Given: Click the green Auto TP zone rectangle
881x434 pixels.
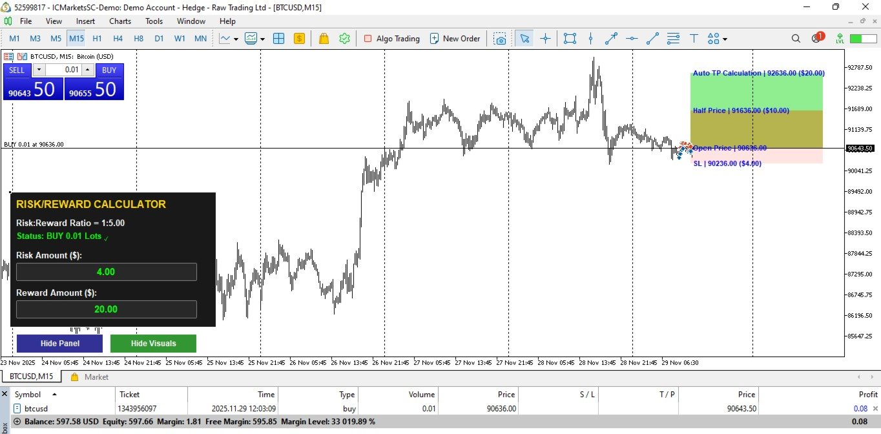Looking at the screenshot, I should 756,91.
